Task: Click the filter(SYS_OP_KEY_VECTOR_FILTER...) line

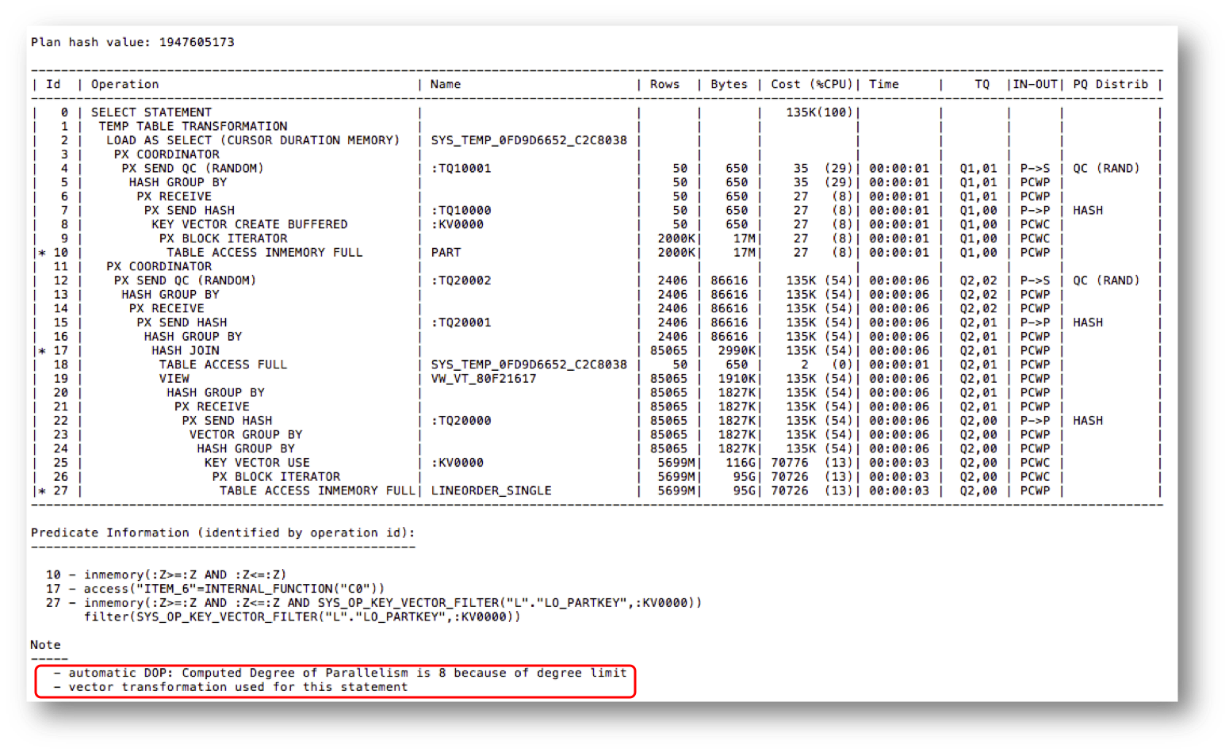Action: (x=302, y=617)
